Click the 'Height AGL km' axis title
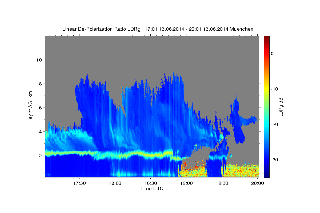Image resolution: width=320 pixels, height=213 pixels. click(x=31, y=106)
